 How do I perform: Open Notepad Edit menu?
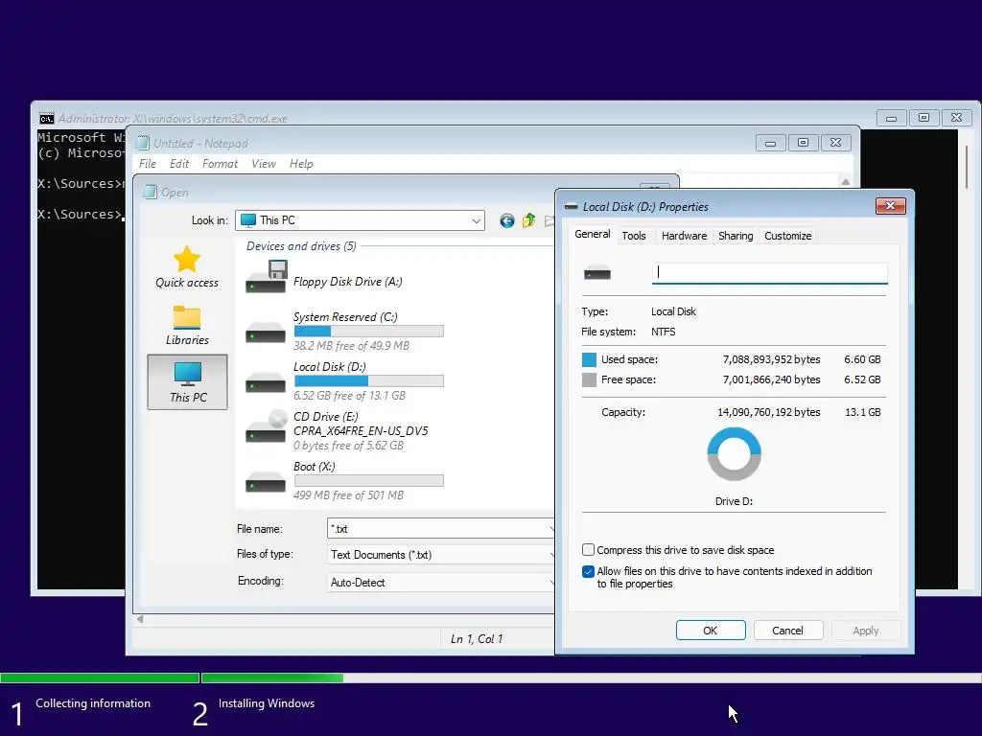coord(179,163)
